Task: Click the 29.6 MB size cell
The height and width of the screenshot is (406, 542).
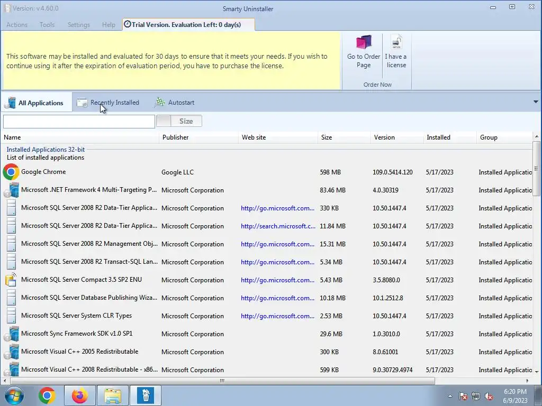Action: [x=331, y=334]
